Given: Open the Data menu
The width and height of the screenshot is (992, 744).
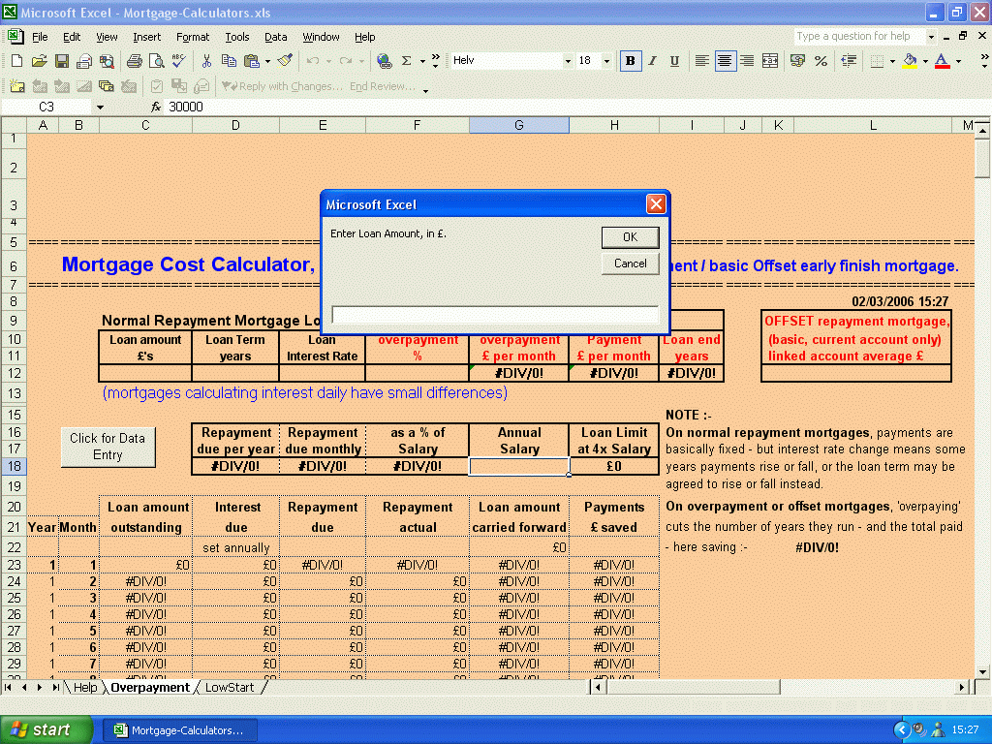Looking at the screenshot, I should point(275,37).
